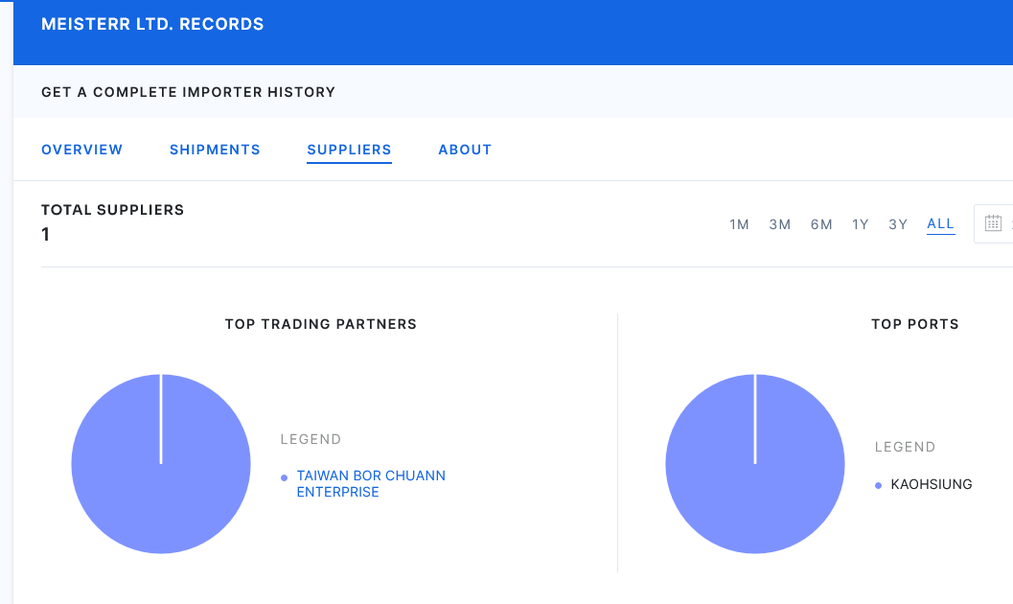Image resolution: width=1013 pixels, height=604 pixels.
Task: Go to the About tab
Action: [x=465, y=150]
